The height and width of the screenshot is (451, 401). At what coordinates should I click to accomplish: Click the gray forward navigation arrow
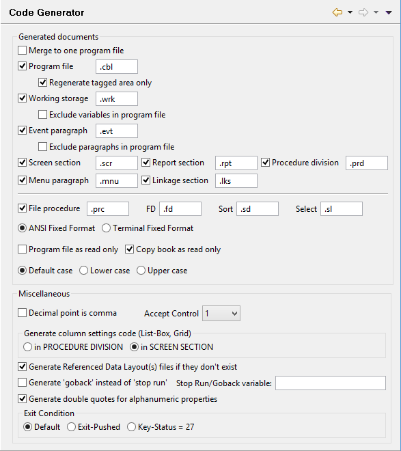363,12
